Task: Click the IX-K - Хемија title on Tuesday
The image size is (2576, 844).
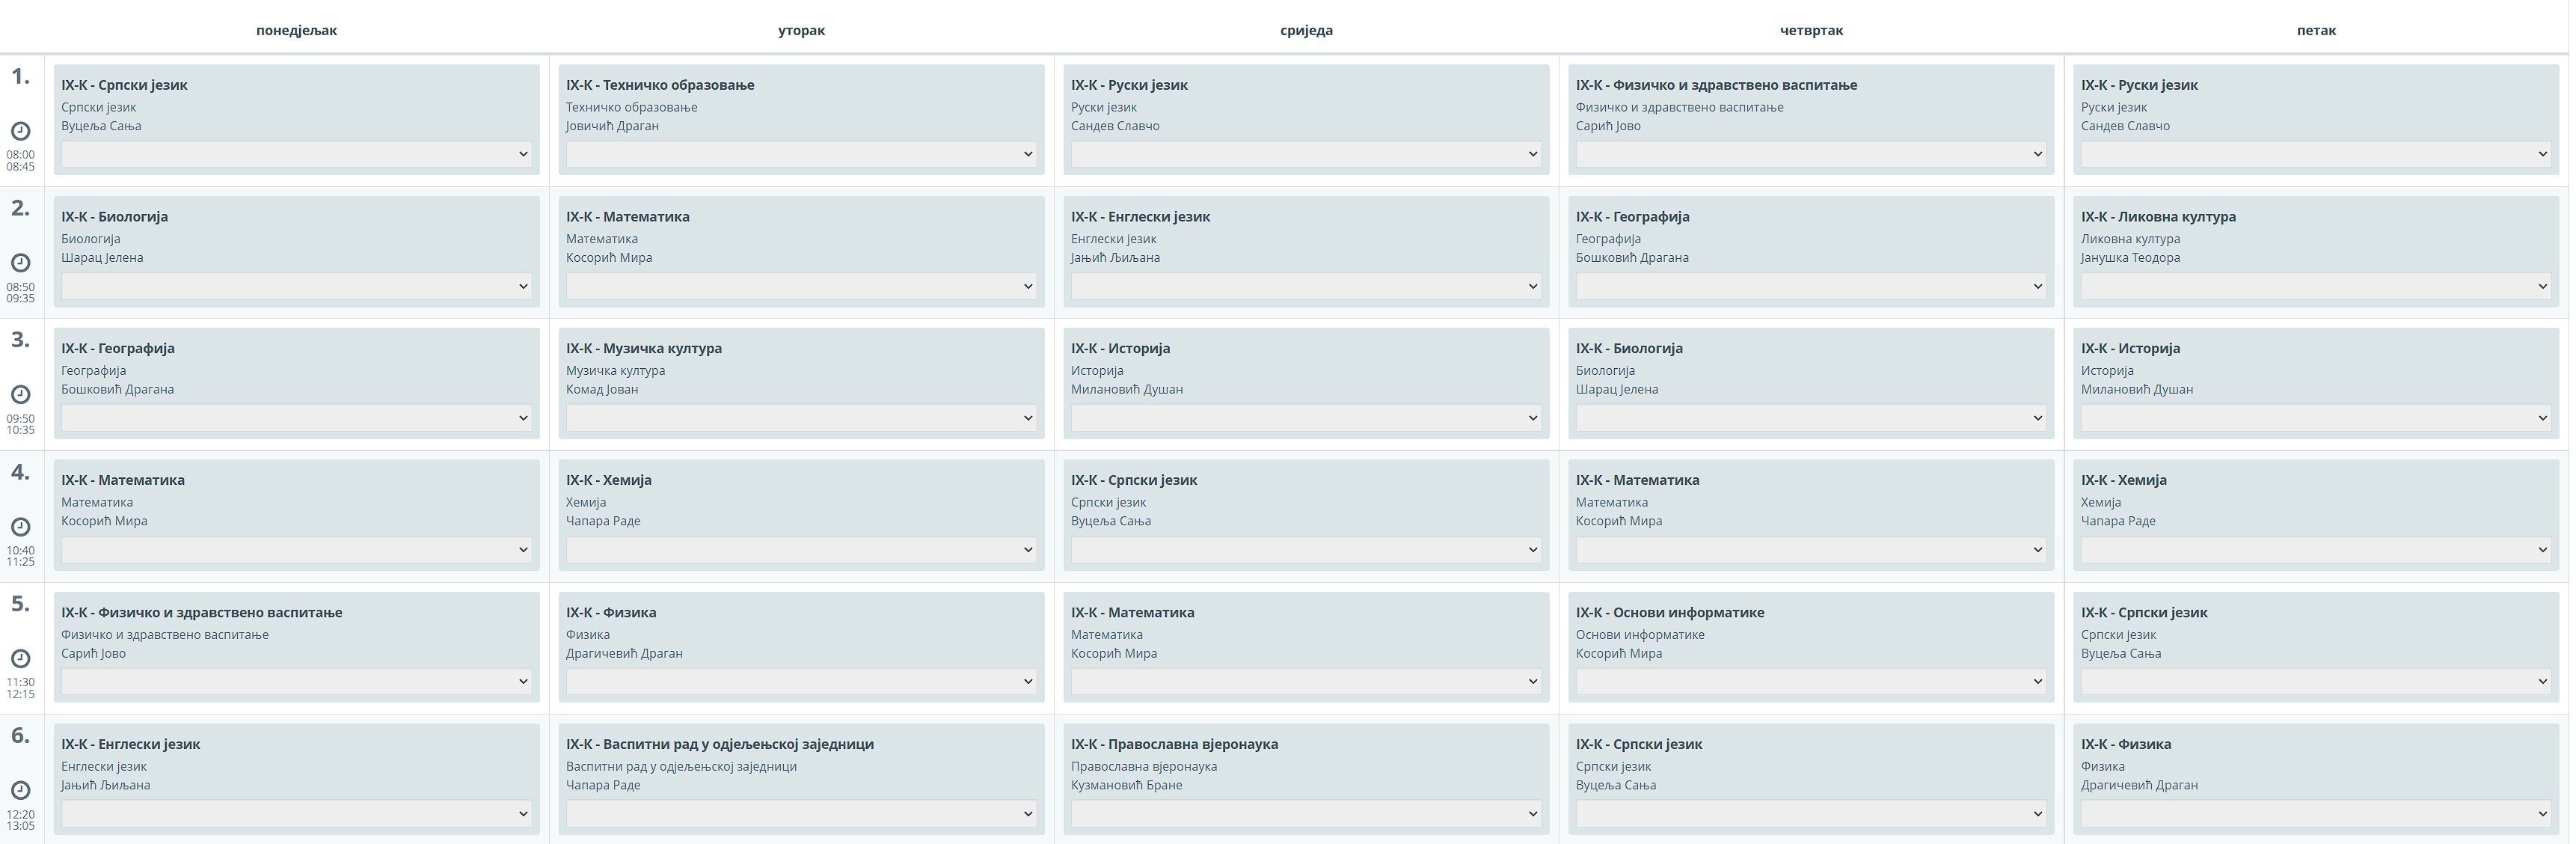Action: [609, 480]
